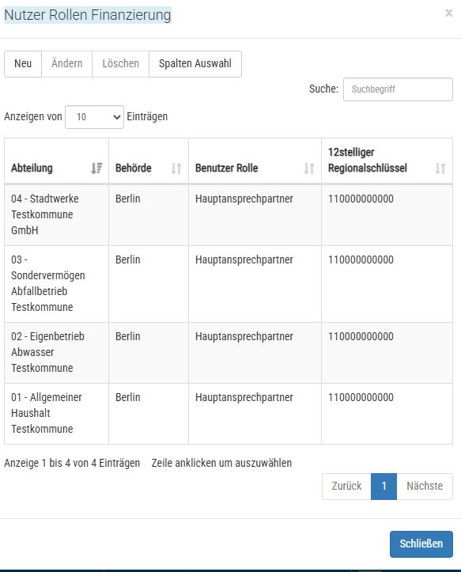Image resolution: width=461 pixels, height=572 pixels.
Task: Click the Neu button
Action: 23,64
